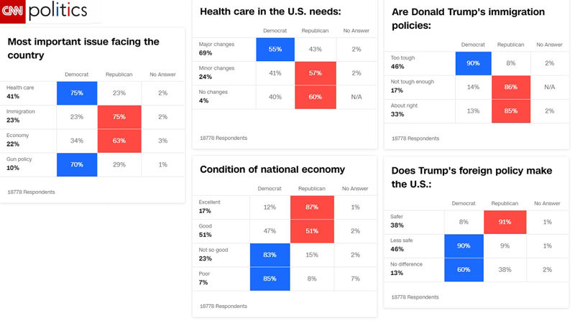Click the blue 55% Major changes cell
The image size is (575, 323).
coord(275,48)
